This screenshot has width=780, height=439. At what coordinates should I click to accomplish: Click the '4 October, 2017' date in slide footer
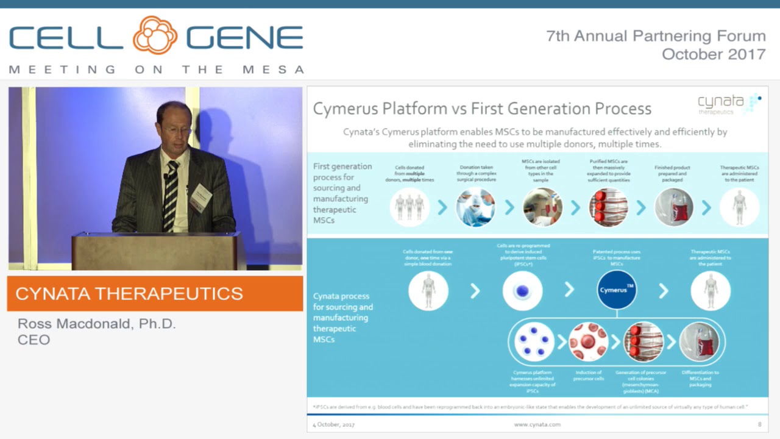pos(333,424)
